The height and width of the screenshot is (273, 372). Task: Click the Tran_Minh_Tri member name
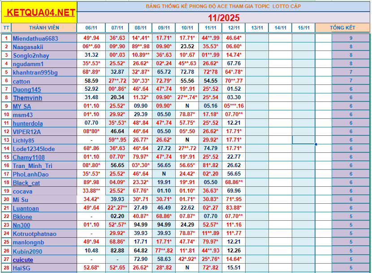32,166
